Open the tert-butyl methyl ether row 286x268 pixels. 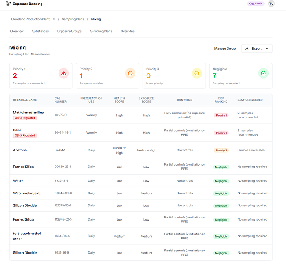click(141, 236)
